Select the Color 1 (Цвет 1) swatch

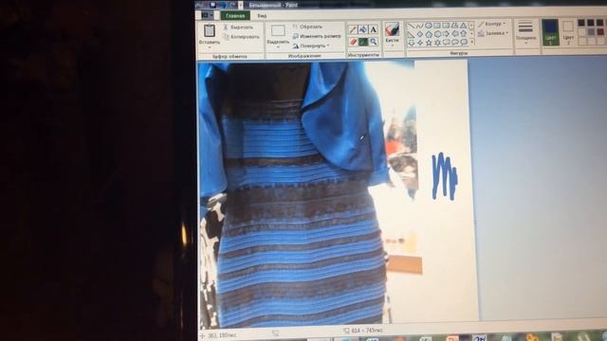pyautogui.click(x=550, y=32)
